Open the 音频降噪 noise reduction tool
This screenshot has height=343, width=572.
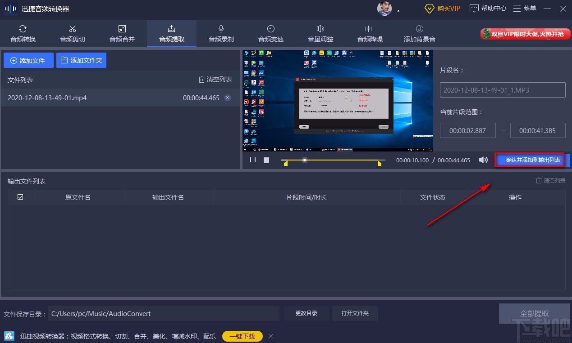click(x=370, y=33)
